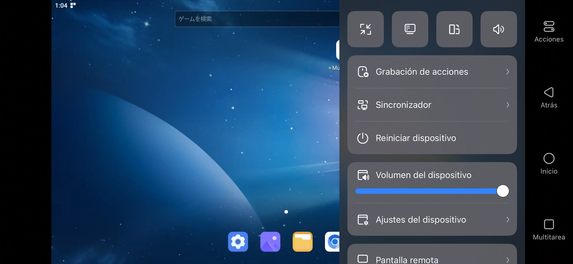
Task: Tap the split-screen layout icon button
Action: point(454,29)
